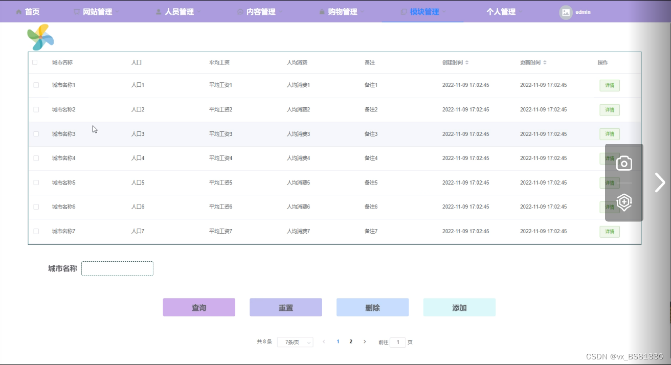Click the home icon beside 首页
Screen dimensions: 671x365
19,12
